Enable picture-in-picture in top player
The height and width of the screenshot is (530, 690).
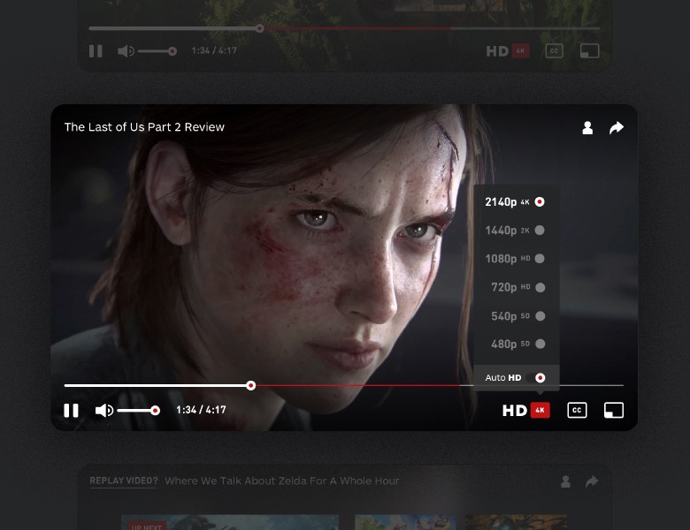(590, 51)
